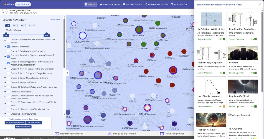264x139 pixels.
Task: Expand Chapter 13 Temperature, Kinetic Theory chevron
Action: point(5,103)
